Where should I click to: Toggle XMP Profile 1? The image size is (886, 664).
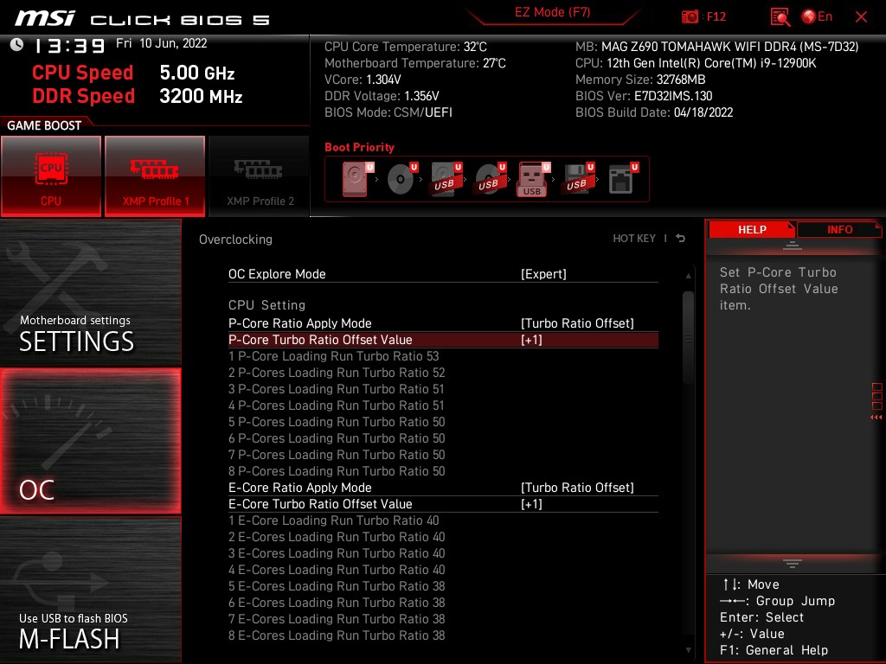155,176
